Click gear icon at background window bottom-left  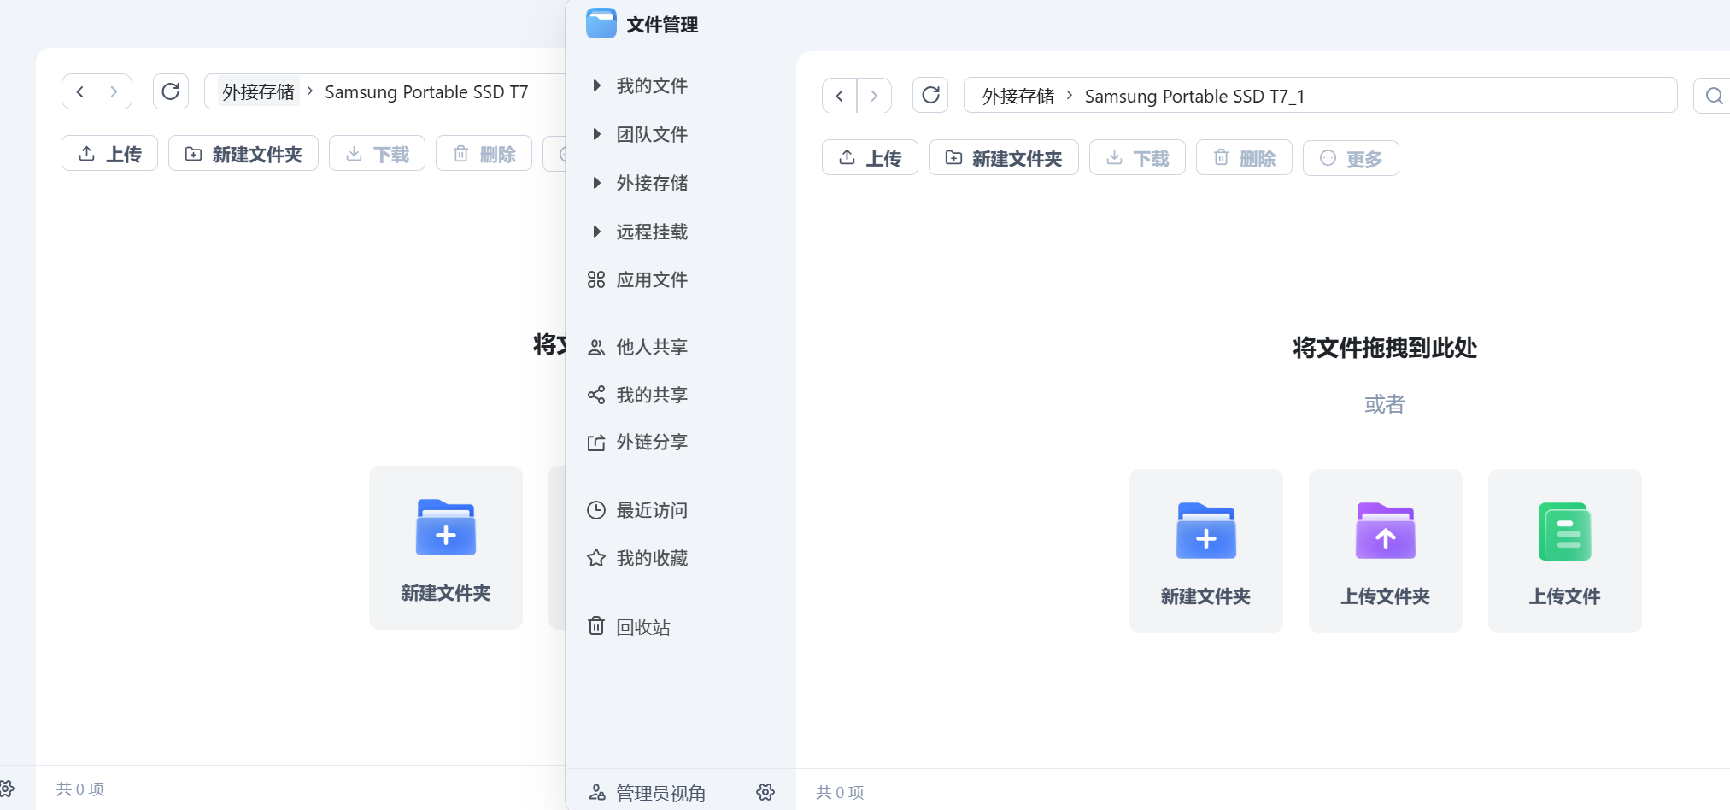click(7, 789)
